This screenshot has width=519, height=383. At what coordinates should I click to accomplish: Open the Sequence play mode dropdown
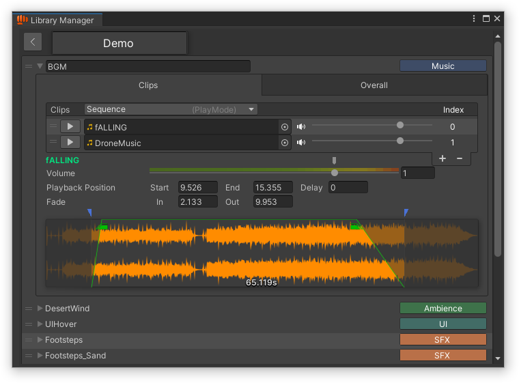click(x=171, y=109)
